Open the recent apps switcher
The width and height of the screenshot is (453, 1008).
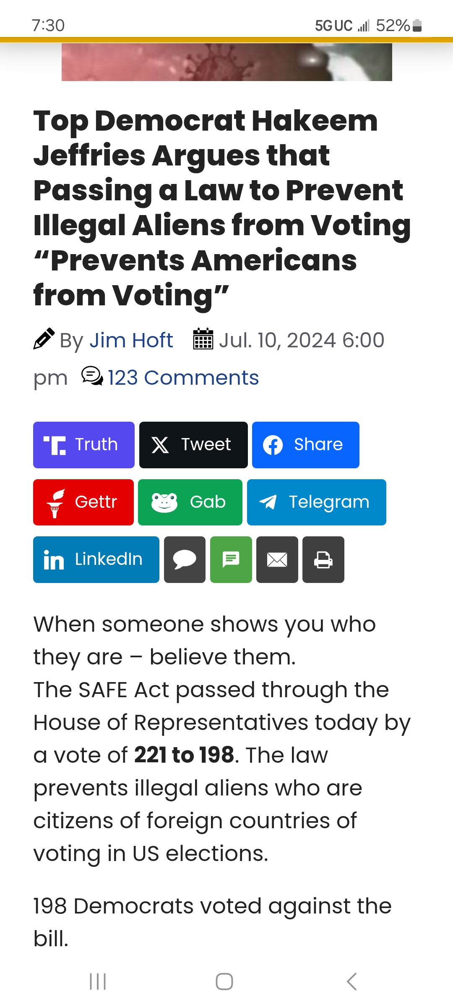(x=98, y=982)
